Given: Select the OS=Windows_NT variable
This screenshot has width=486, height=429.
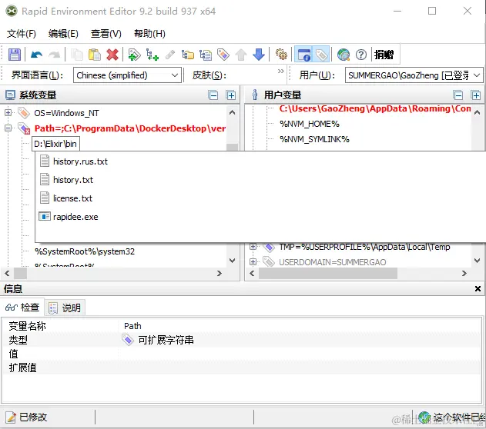Looking at the screenshot, I should pos(66,113).
